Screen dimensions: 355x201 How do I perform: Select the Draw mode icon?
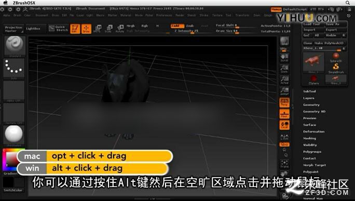coord(86,29)
